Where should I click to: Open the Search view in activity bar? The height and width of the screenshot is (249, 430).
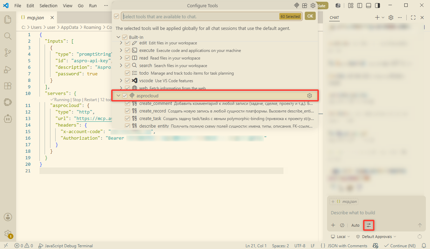coord(8,36)
